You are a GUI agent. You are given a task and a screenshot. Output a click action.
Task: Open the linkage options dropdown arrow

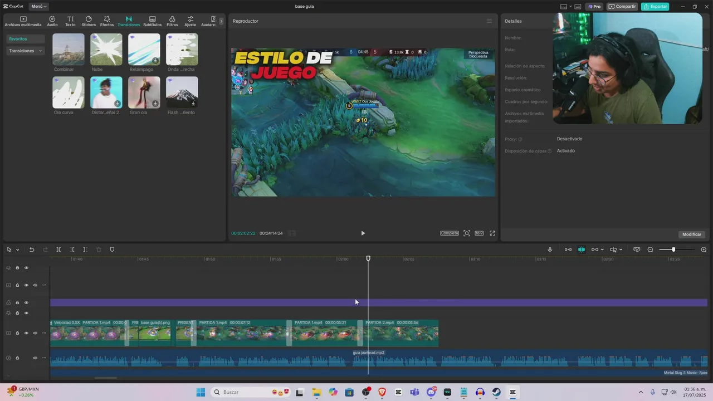[602, 250]
